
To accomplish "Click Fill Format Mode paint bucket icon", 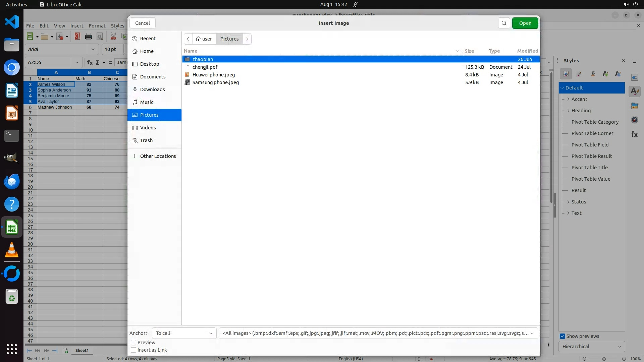I will tap(593, 74).
